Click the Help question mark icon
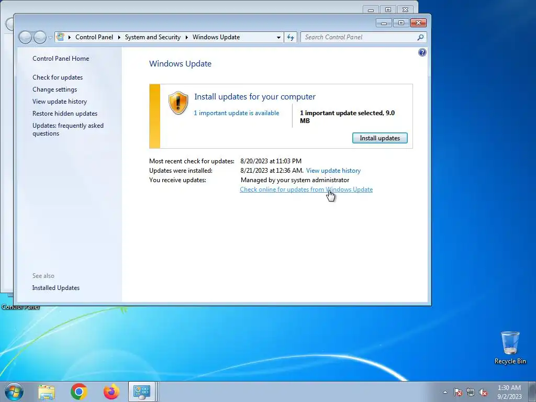The image size is (536, 402). (422, 52)
